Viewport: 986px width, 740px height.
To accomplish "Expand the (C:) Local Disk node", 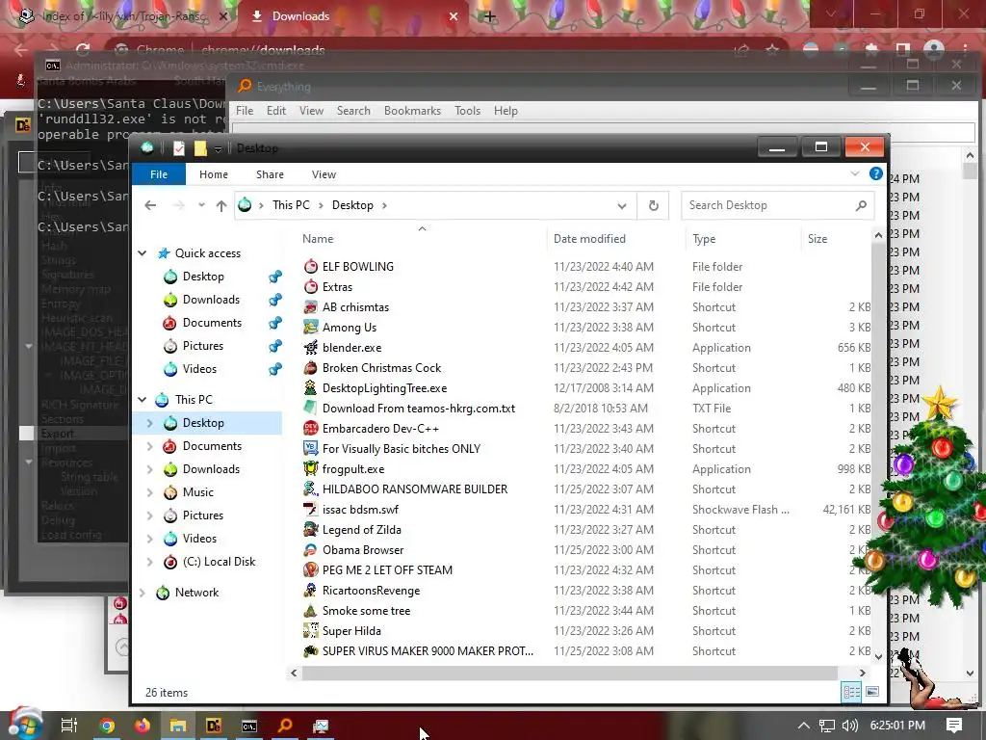I will point(149,562).
